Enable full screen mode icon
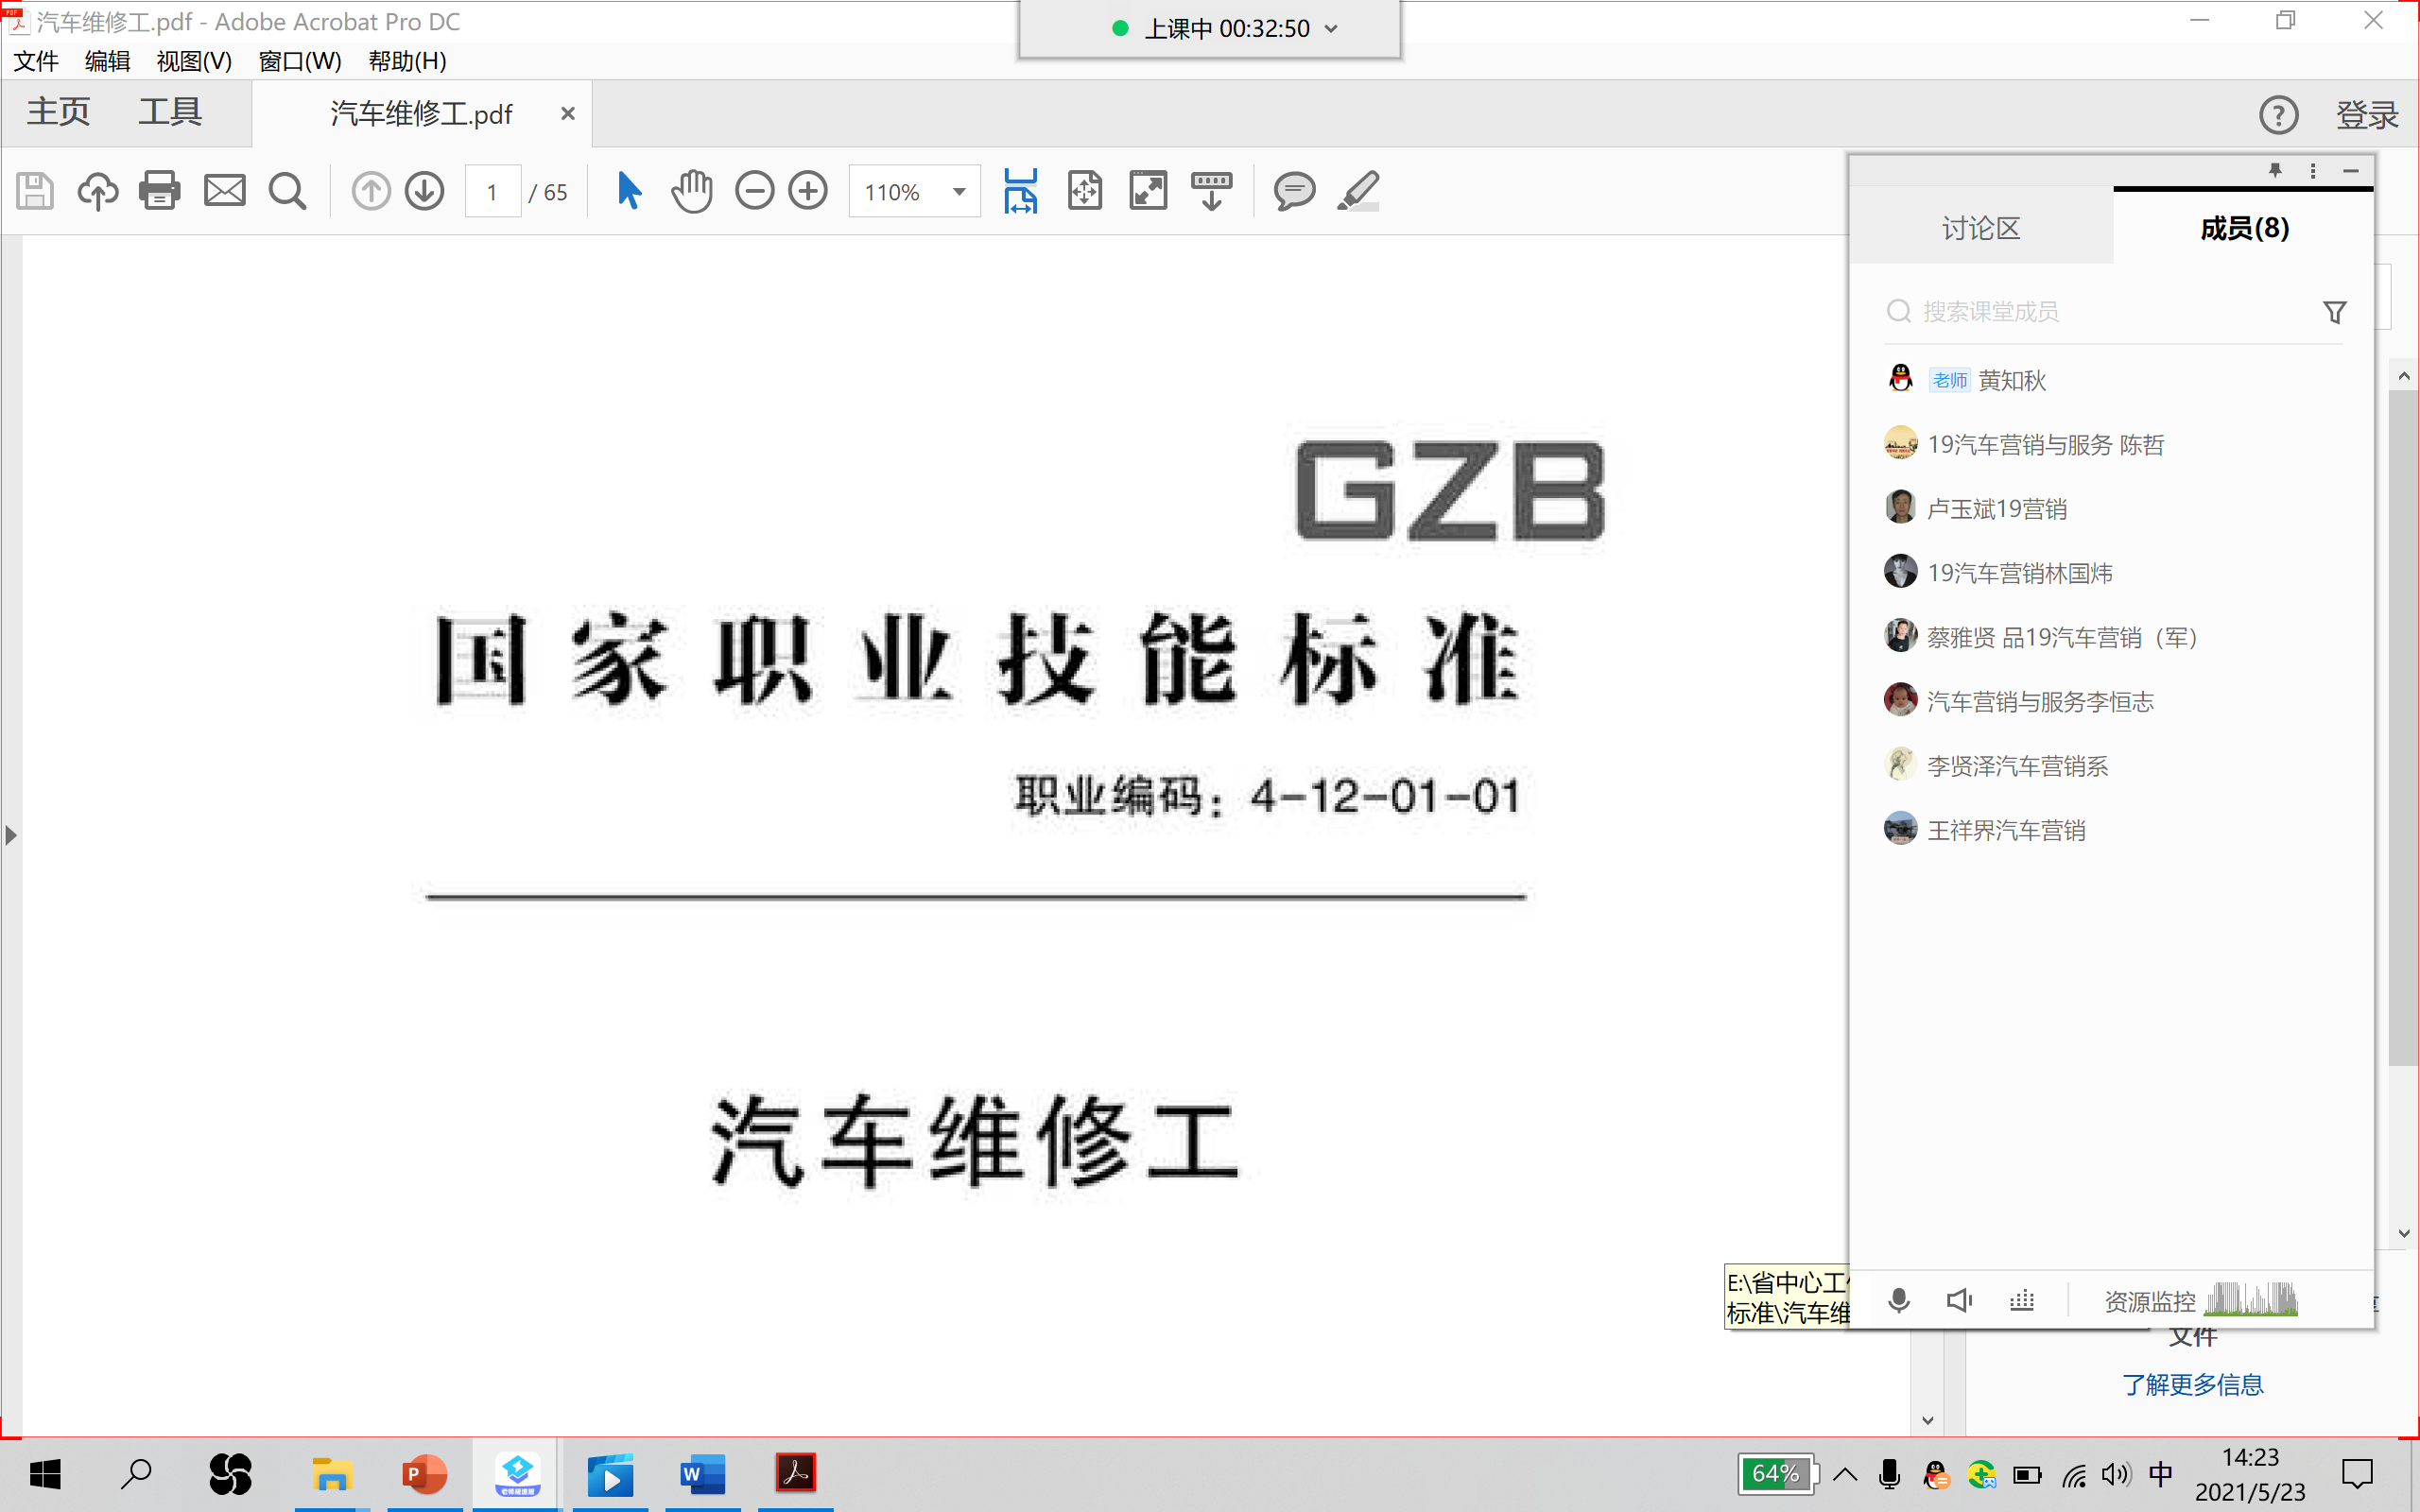Image resolution: width=2420 pixels, height=1512 pixels. point(1148,190)
